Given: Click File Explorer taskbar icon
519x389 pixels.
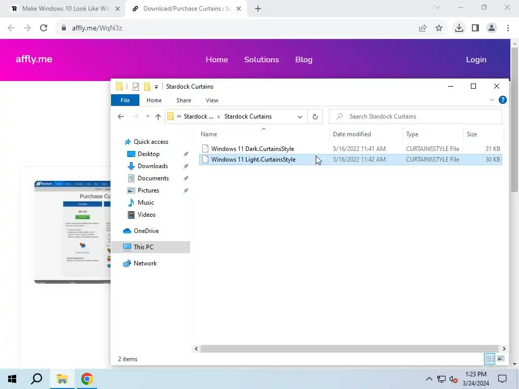Looking at the screenshot, I should [x=62, y=379].
